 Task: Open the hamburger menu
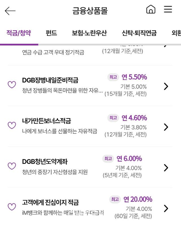coord(168,9)
